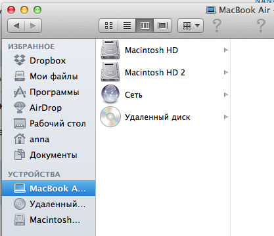Close the Finder window
The image size is (274, 236).
[11, 10]
